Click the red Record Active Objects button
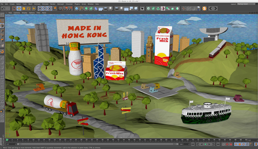This screenshot has width=258, height=149. pos(227,144)
